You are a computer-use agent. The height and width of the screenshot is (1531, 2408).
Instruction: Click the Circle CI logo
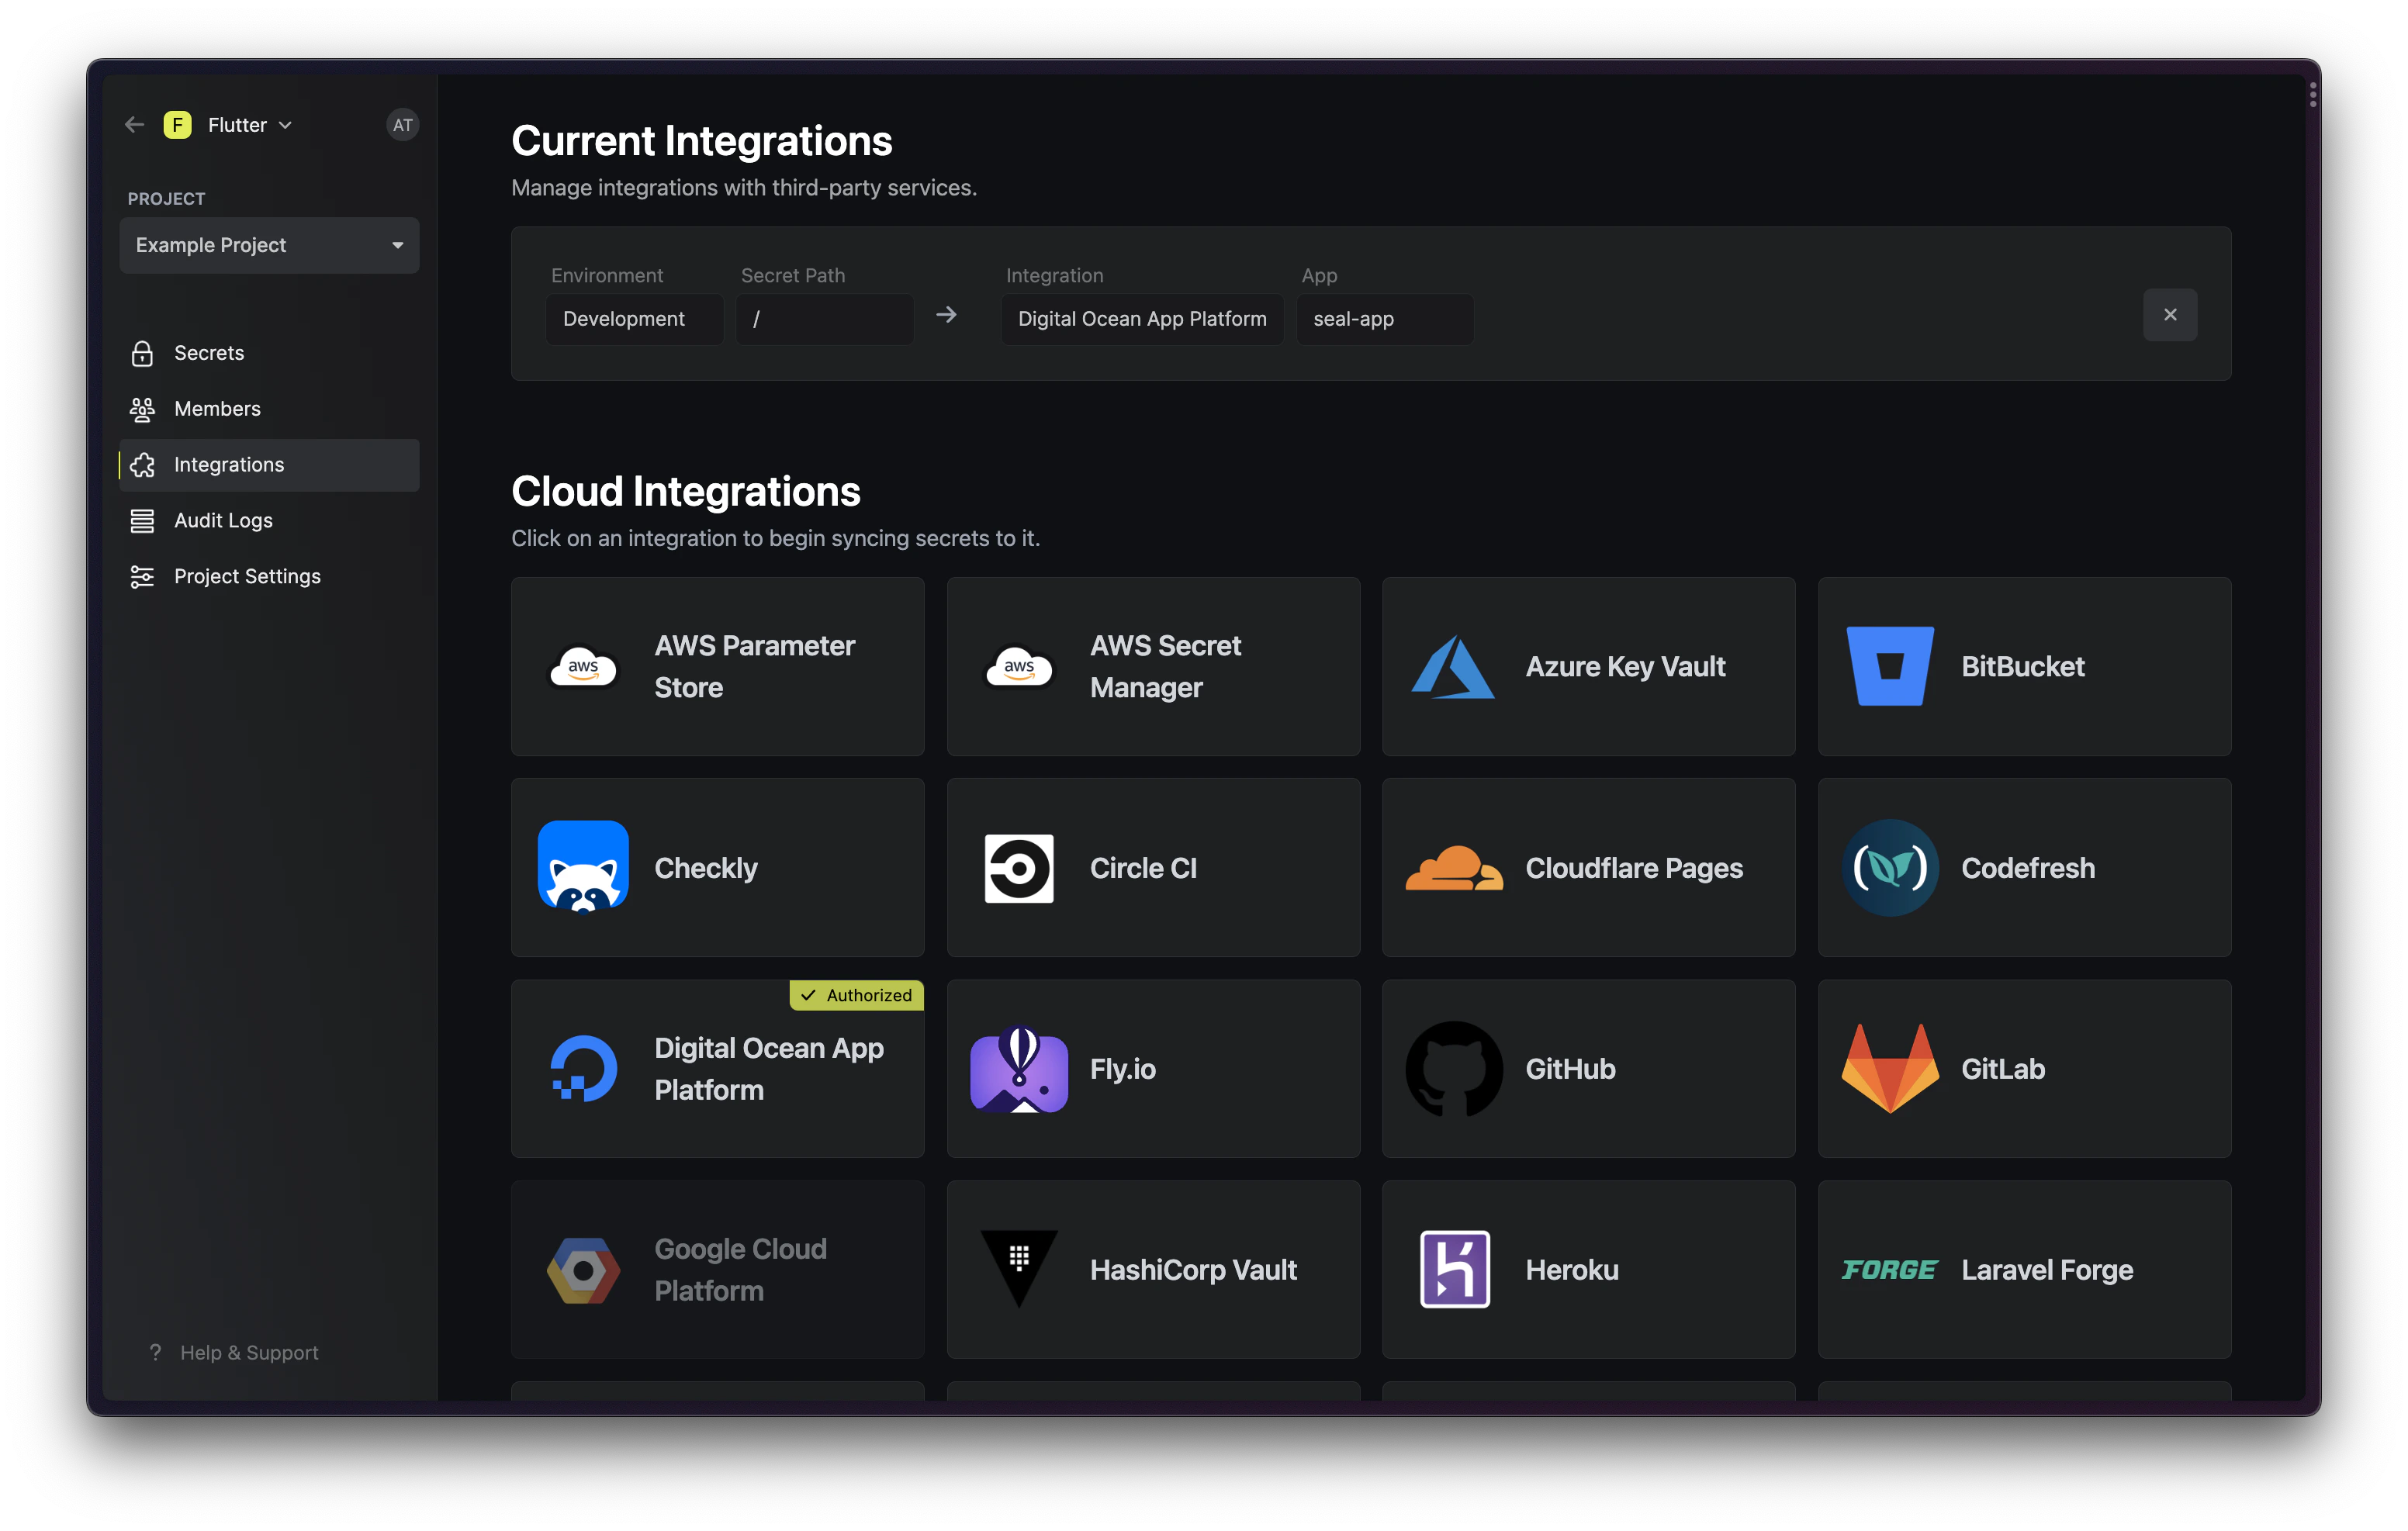pos(1019,868)
